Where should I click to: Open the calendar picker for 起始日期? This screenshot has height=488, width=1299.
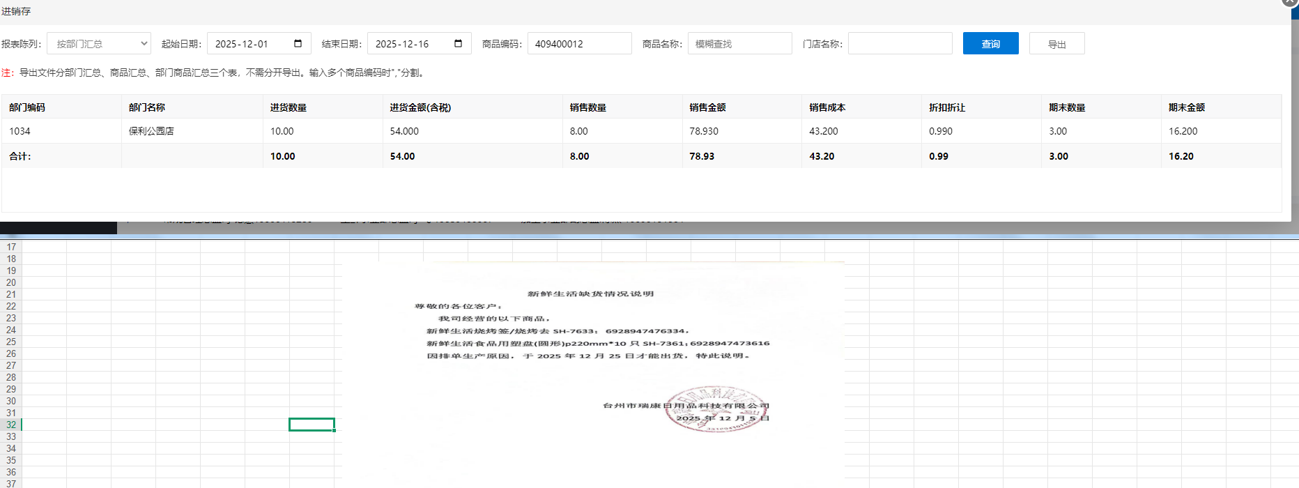[x=298, y=43]
